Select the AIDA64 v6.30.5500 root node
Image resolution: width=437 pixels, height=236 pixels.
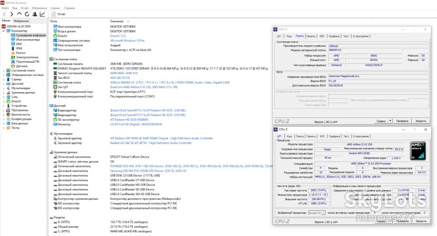[x=19, y=26]
